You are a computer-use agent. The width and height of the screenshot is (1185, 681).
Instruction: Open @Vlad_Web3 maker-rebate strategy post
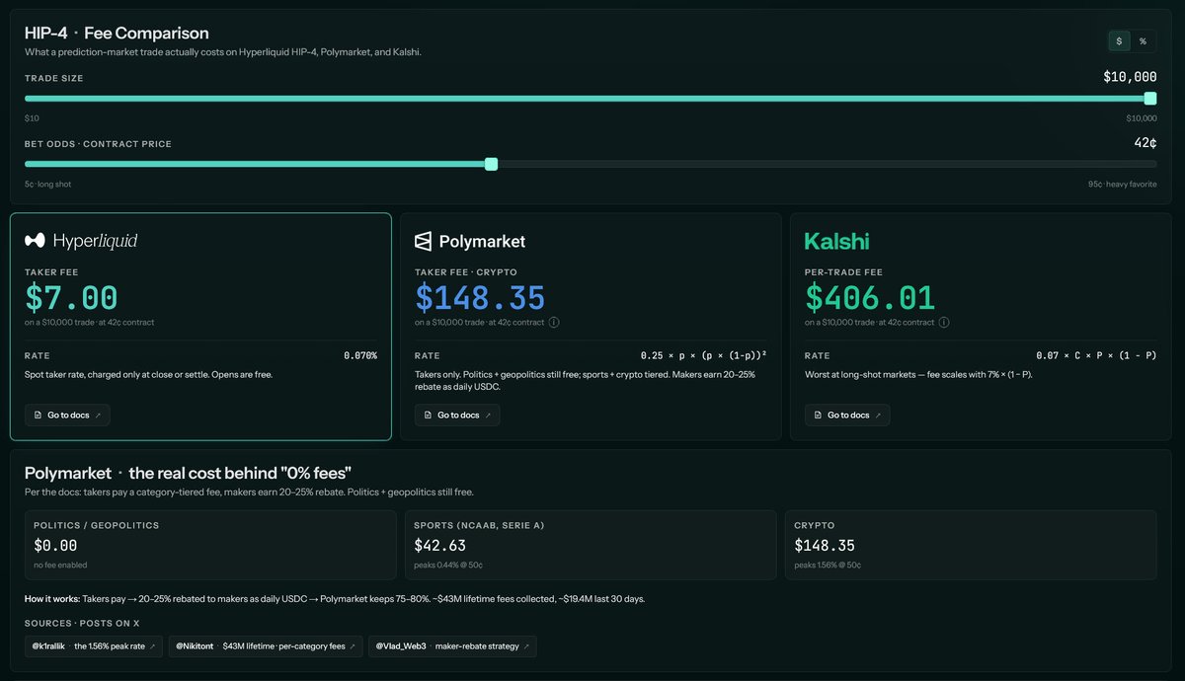(x=451, y=646)
